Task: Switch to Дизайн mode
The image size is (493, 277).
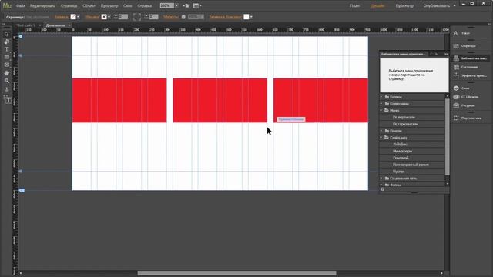Action: [x=377, y=5]
